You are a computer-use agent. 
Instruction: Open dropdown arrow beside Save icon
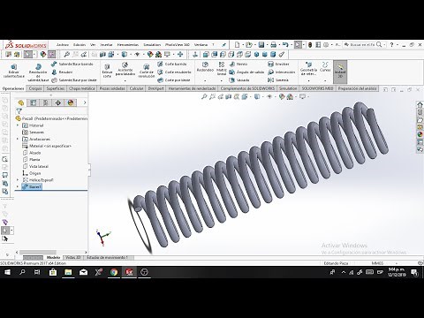[267, 45]
